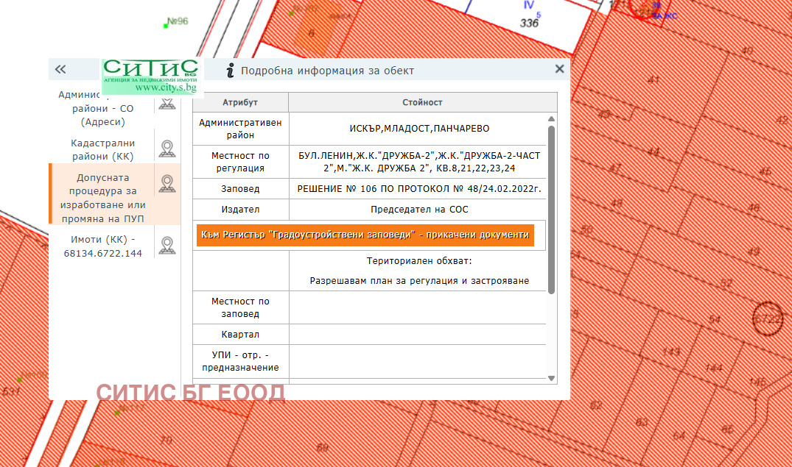Select the Кадастрални райони (КК) tab
792x467 pixels.
click(x=102, y=149)
